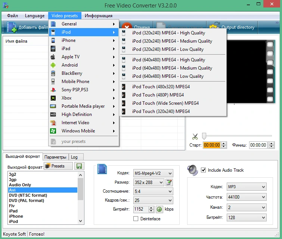Click the audio speaker icon
The image size is (282, 239).
tap(193, 170)
